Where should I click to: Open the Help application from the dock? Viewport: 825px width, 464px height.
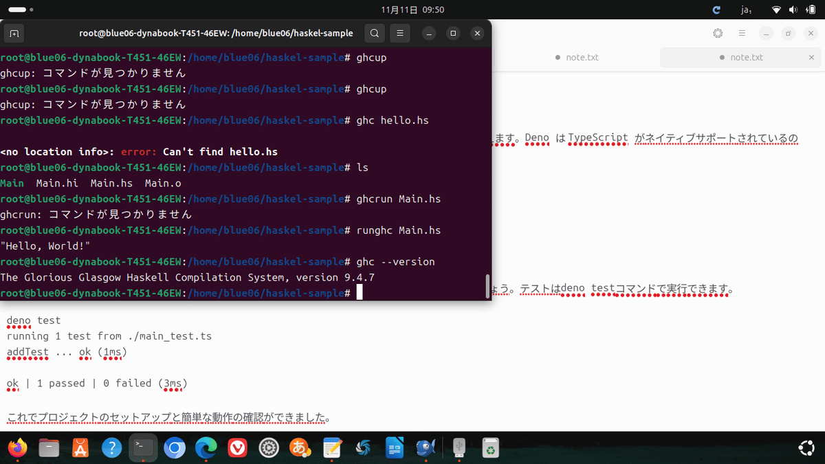[111, 448]
